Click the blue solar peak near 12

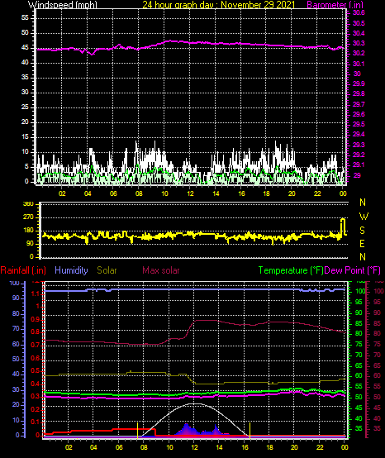pyautogui.click(x=186, y=429)
